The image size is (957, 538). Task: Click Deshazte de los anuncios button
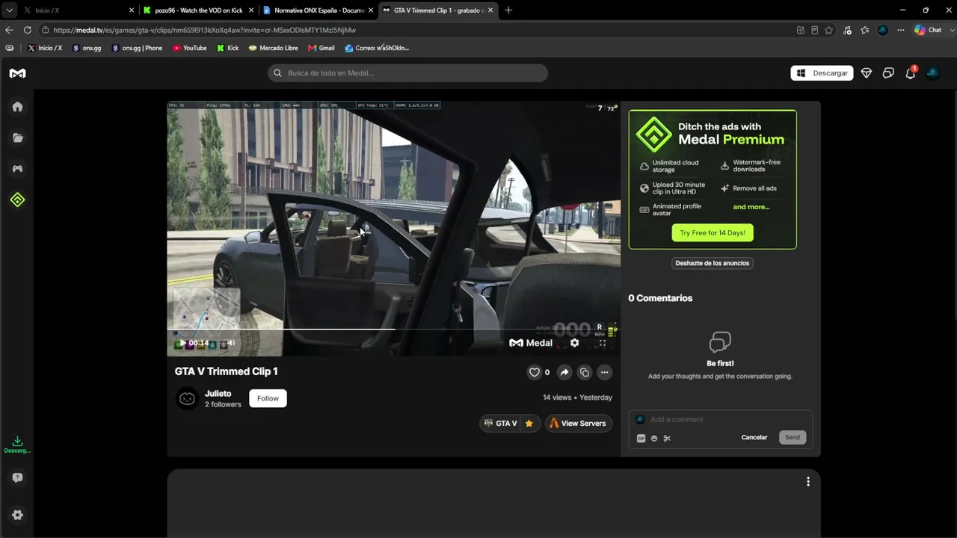(713, 263)
